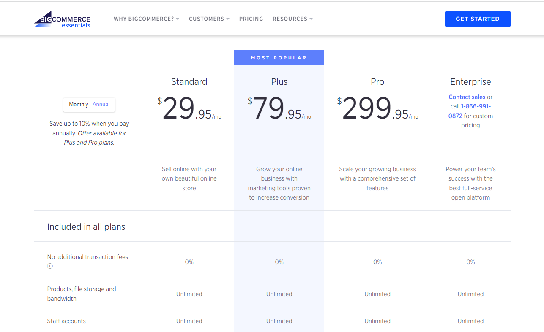Click the Most Popular banner
This screenshot has width=544, height=332.
click(279, 58)
